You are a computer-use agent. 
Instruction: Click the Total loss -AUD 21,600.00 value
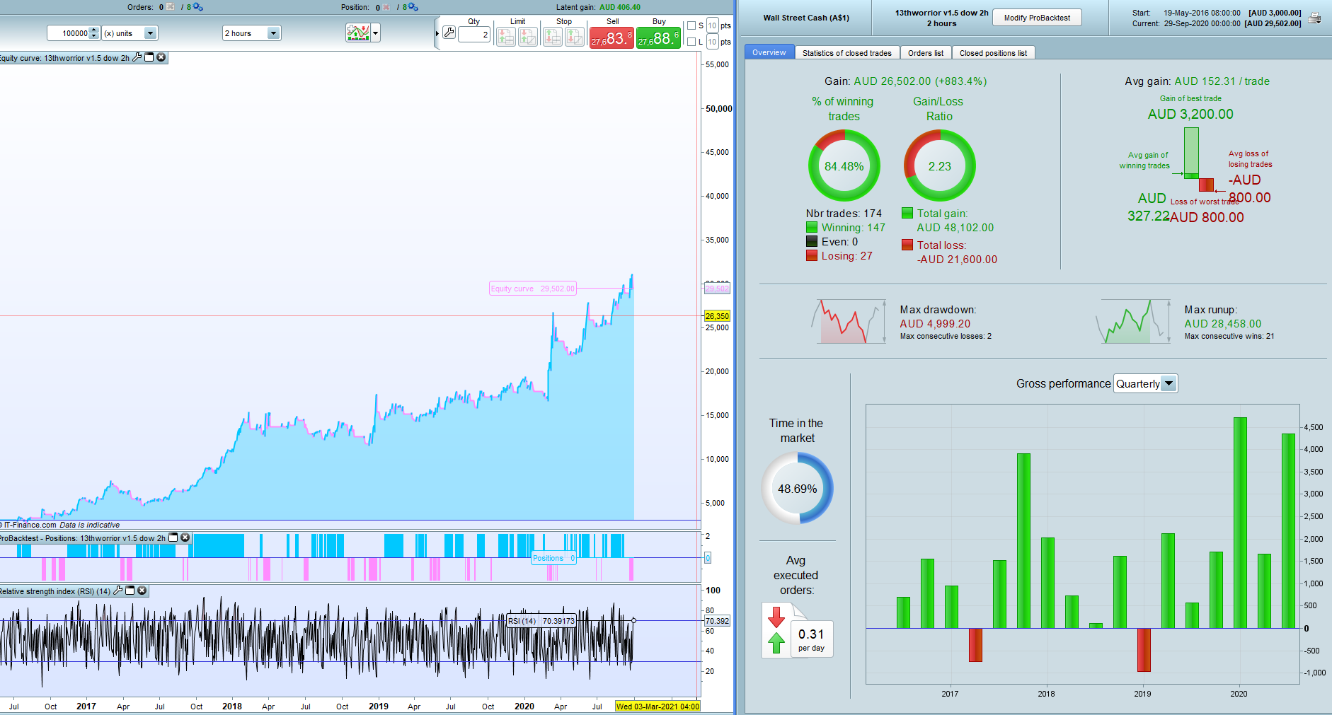pos(957,260)
